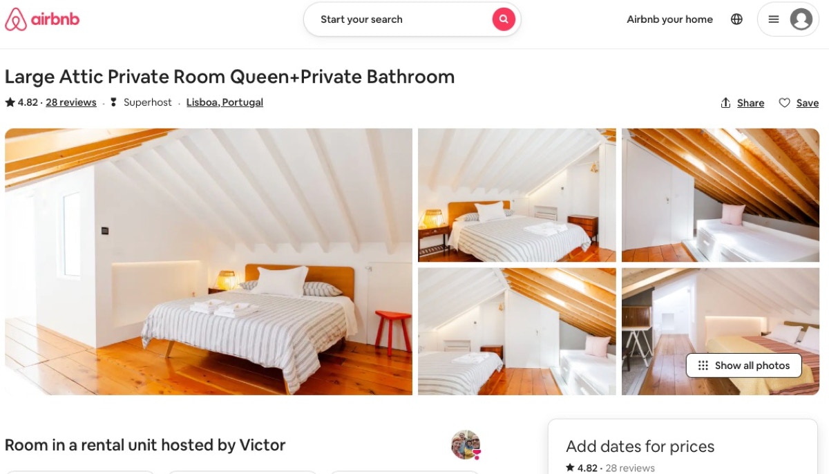
Task: Open bottom-middle attic room photo
Action: click(x=517, y=332)
